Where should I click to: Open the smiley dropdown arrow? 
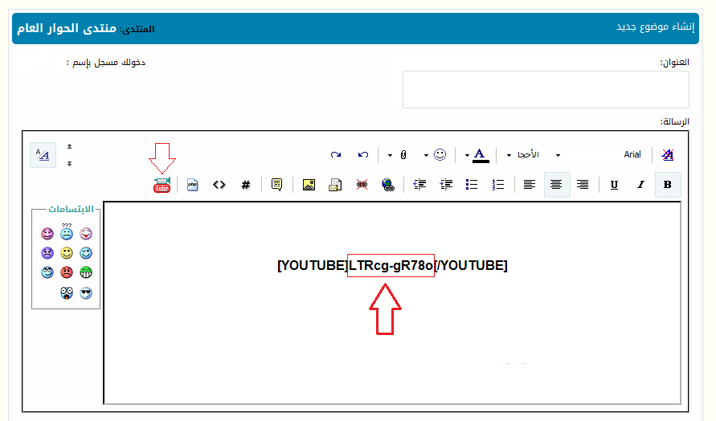pos(426,155)
